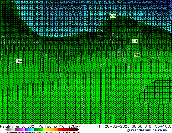Screen dimensions: 172x133
Task: Click the cyan swatch in the color scale
Action: (33, 129)
